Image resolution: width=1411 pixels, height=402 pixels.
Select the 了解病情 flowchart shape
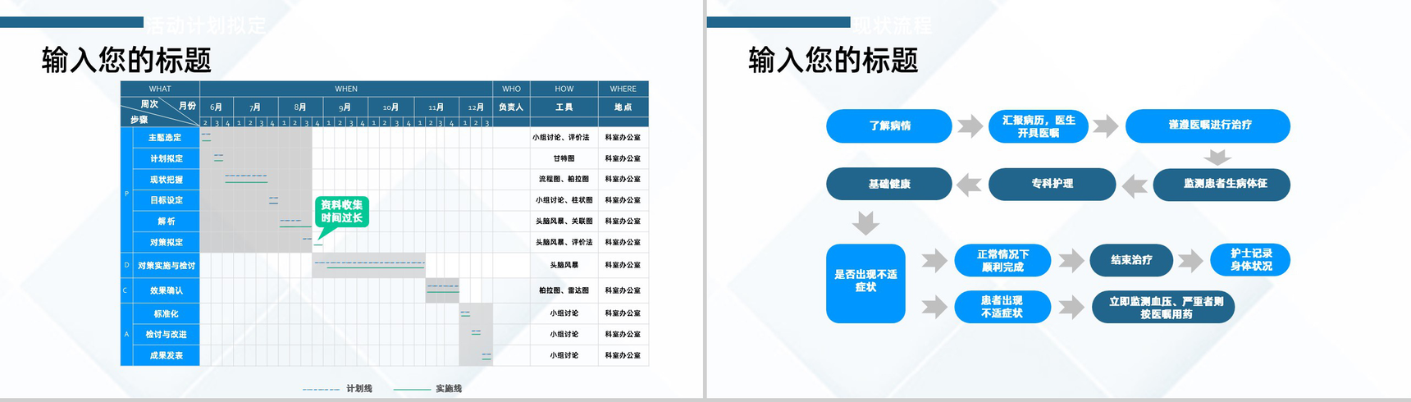click(x=888, y=126)
